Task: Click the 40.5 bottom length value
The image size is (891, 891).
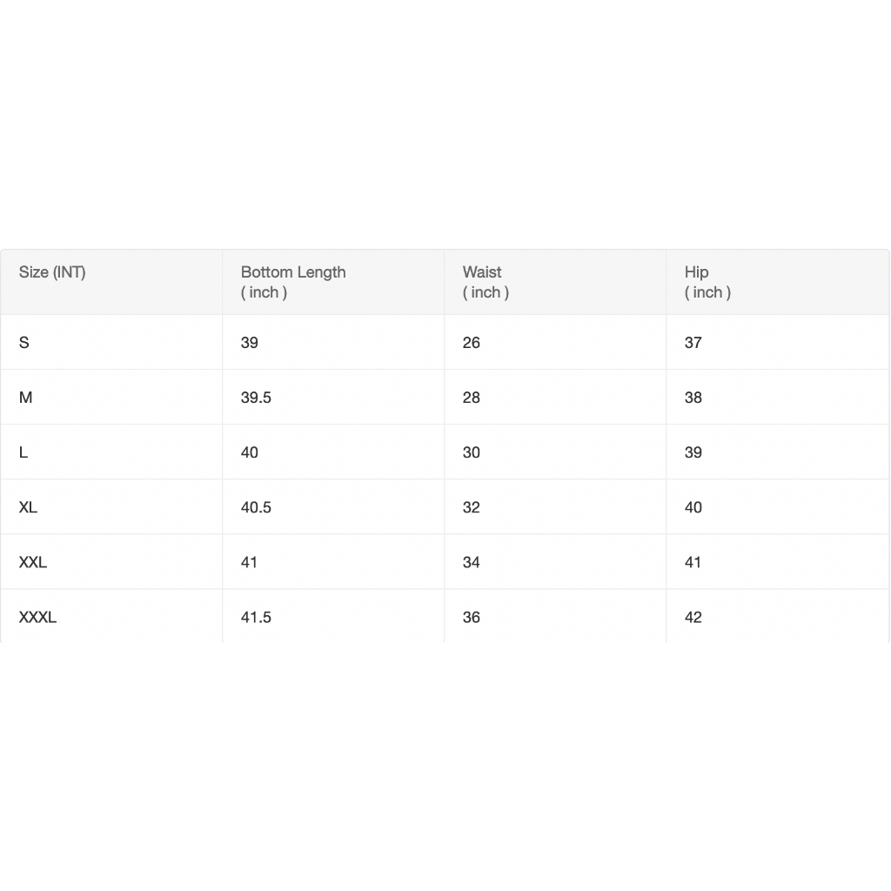Action: point(256,507)
